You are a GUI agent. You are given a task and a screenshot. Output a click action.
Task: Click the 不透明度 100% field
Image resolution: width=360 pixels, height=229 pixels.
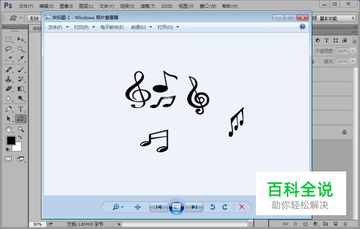click(x=343, y=51)
